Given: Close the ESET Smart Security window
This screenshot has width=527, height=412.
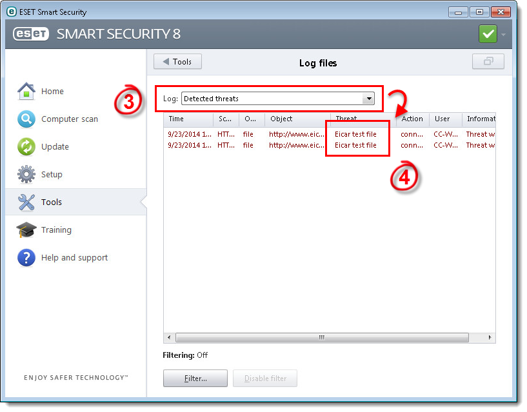Looking at the screenshot, I should [x=501, y=12].
